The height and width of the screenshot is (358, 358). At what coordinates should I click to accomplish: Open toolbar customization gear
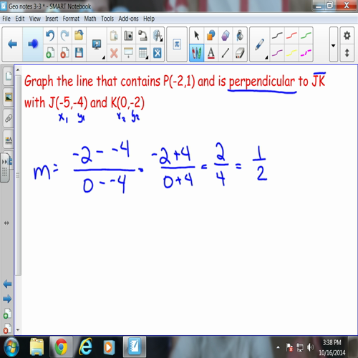click(x=347, y=36)
